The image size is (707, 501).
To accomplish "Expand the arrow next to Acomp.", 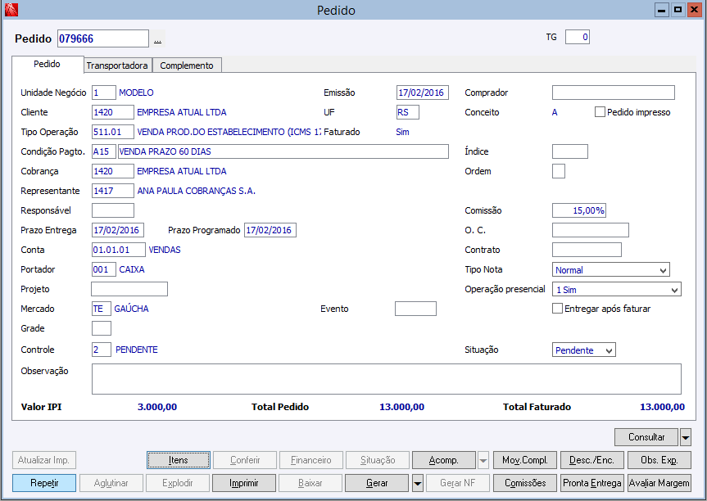I will (x=483, y=460).
